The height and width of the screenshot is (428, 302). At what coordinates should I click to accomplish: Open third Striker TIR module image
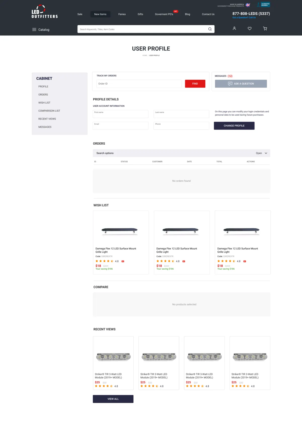click(204, 357)
